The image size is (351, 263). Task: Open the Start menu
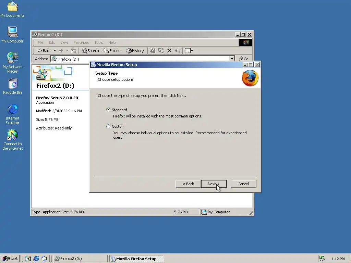click(x=10, y=259)
